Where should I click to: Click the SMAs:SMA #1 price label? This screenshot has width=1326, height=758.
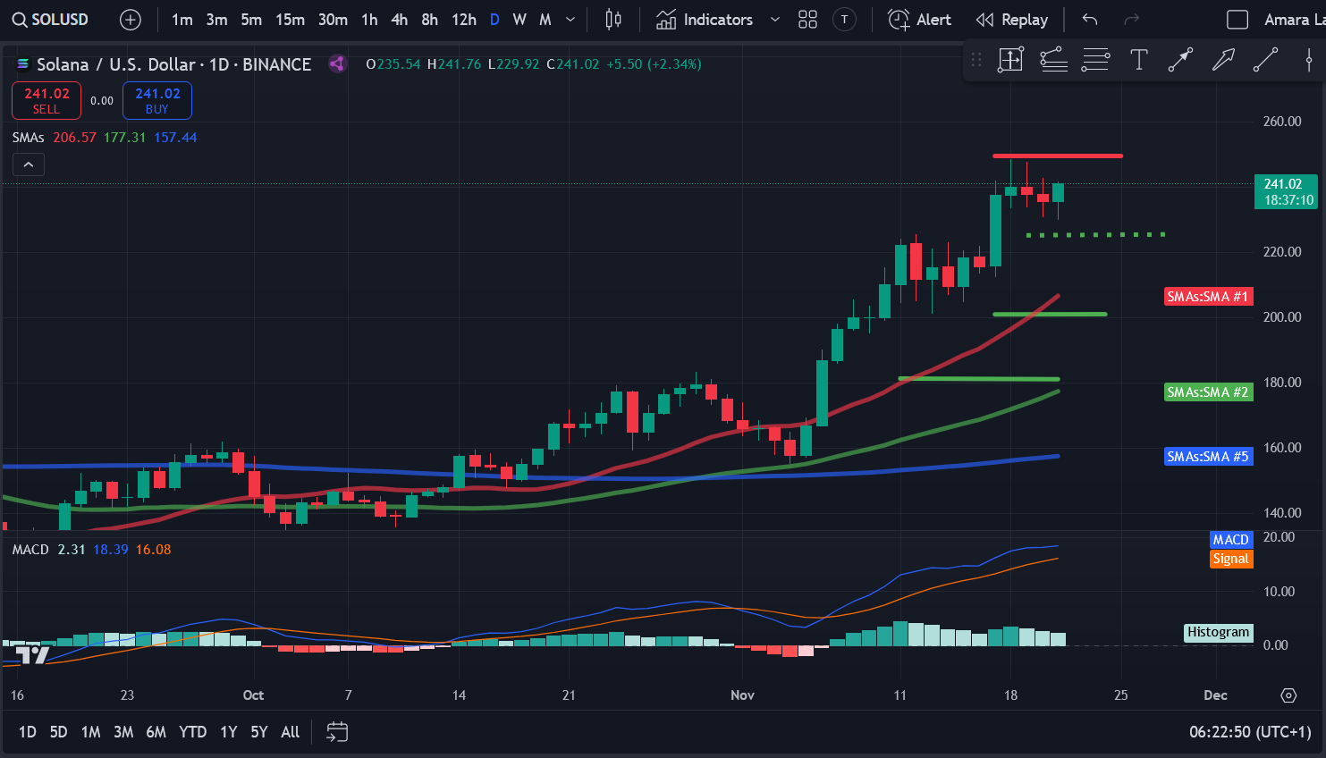1208,297
